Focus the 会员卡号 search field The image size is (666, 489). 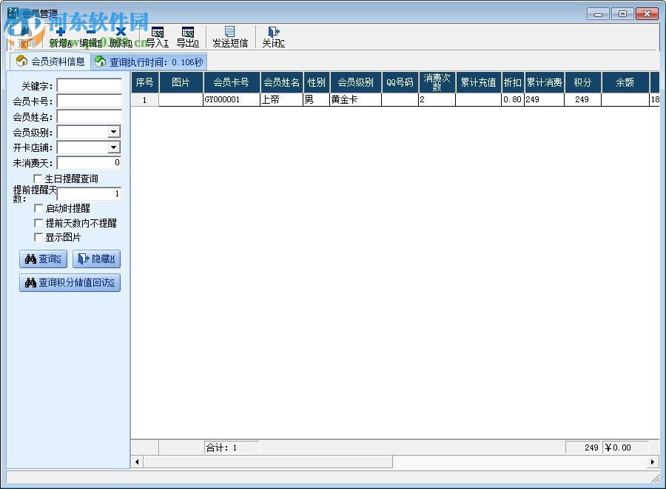(x=90, y=102)
